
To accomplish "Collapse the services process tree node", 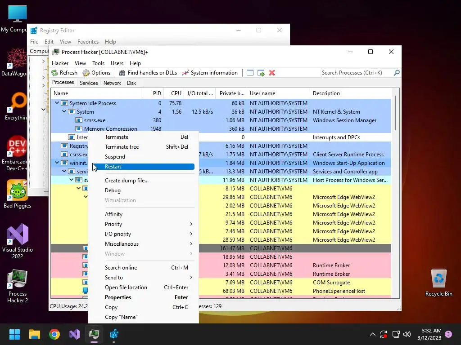I will 64,171.
